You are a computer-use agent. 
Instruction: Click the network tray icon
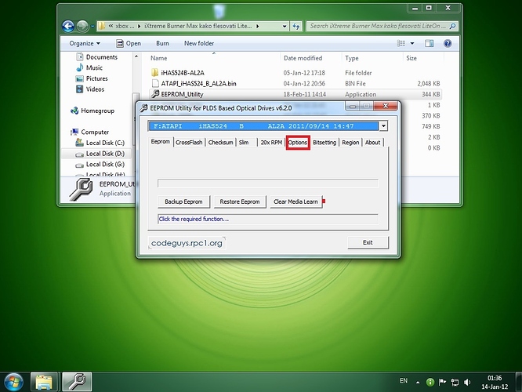[x=455, y=383]
